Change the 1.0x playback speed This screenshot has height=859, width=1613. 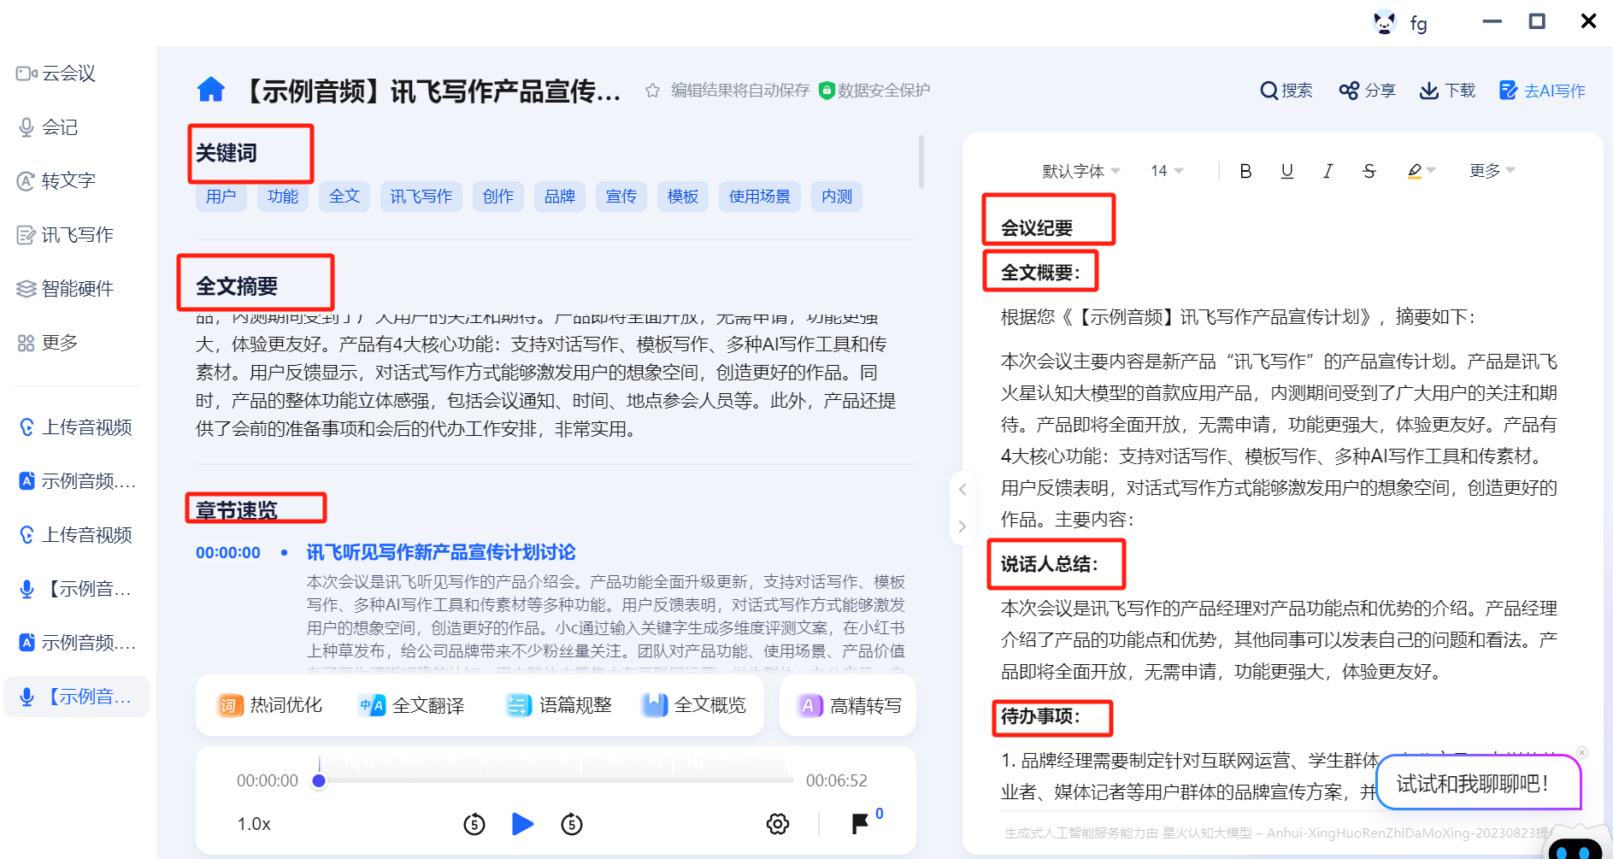pos(254,824)
